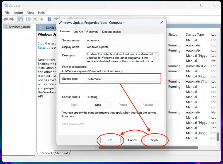Click the display name 'Windows Update'
This screenshot has width=223, height=164.
tap(98, 47)
